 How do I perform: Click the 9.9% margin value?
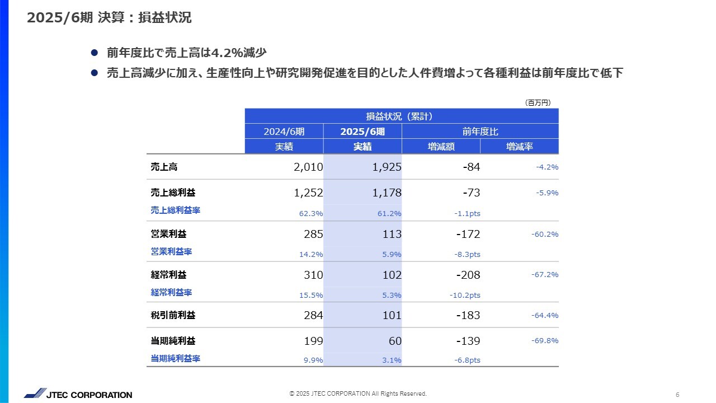tap(313, 360)
